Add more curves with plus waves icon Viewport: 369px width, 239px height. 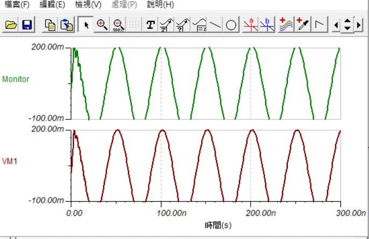[x=286, y=24]
